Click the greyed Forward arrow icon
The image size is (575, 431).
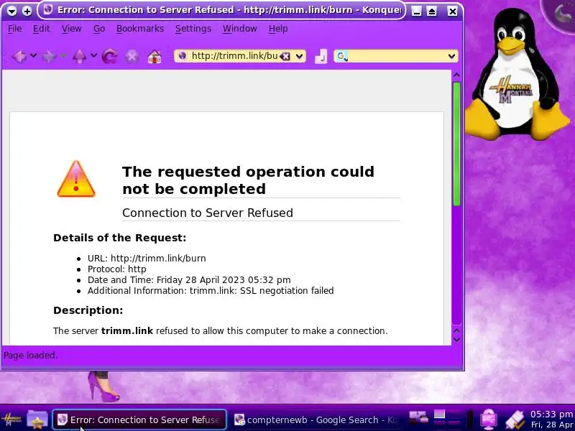[49, 56]
